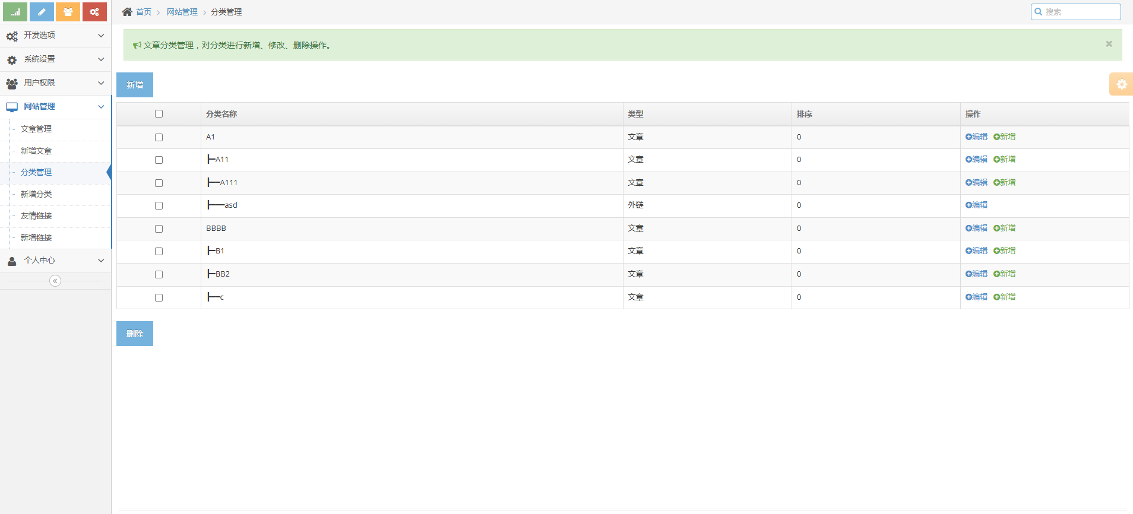Click the green signal chart shortcut icon

(15, 12)
